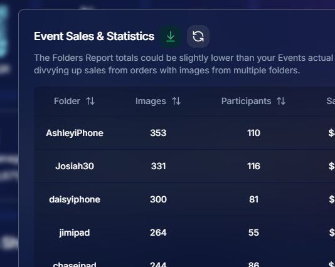Select the chaseipad folder row
This screenshot has height=267, width=335.
[184, 258]
